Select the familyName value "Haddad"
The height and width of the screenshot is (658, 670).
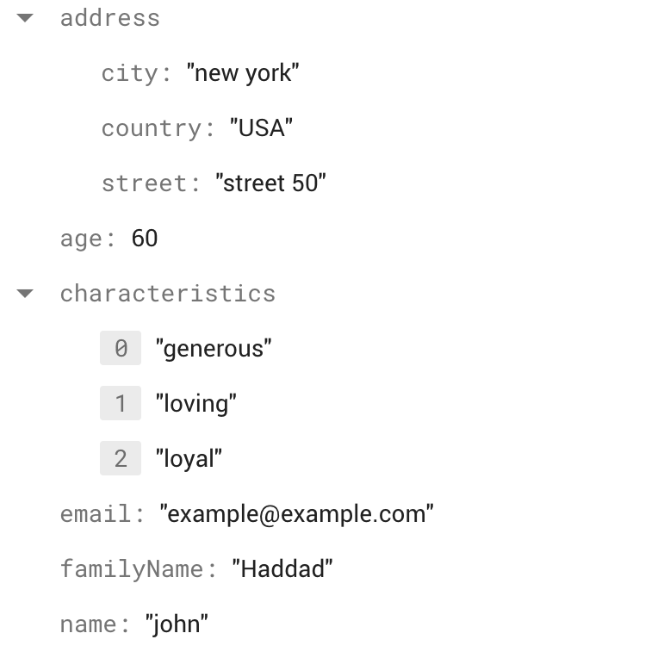point(282,569)
